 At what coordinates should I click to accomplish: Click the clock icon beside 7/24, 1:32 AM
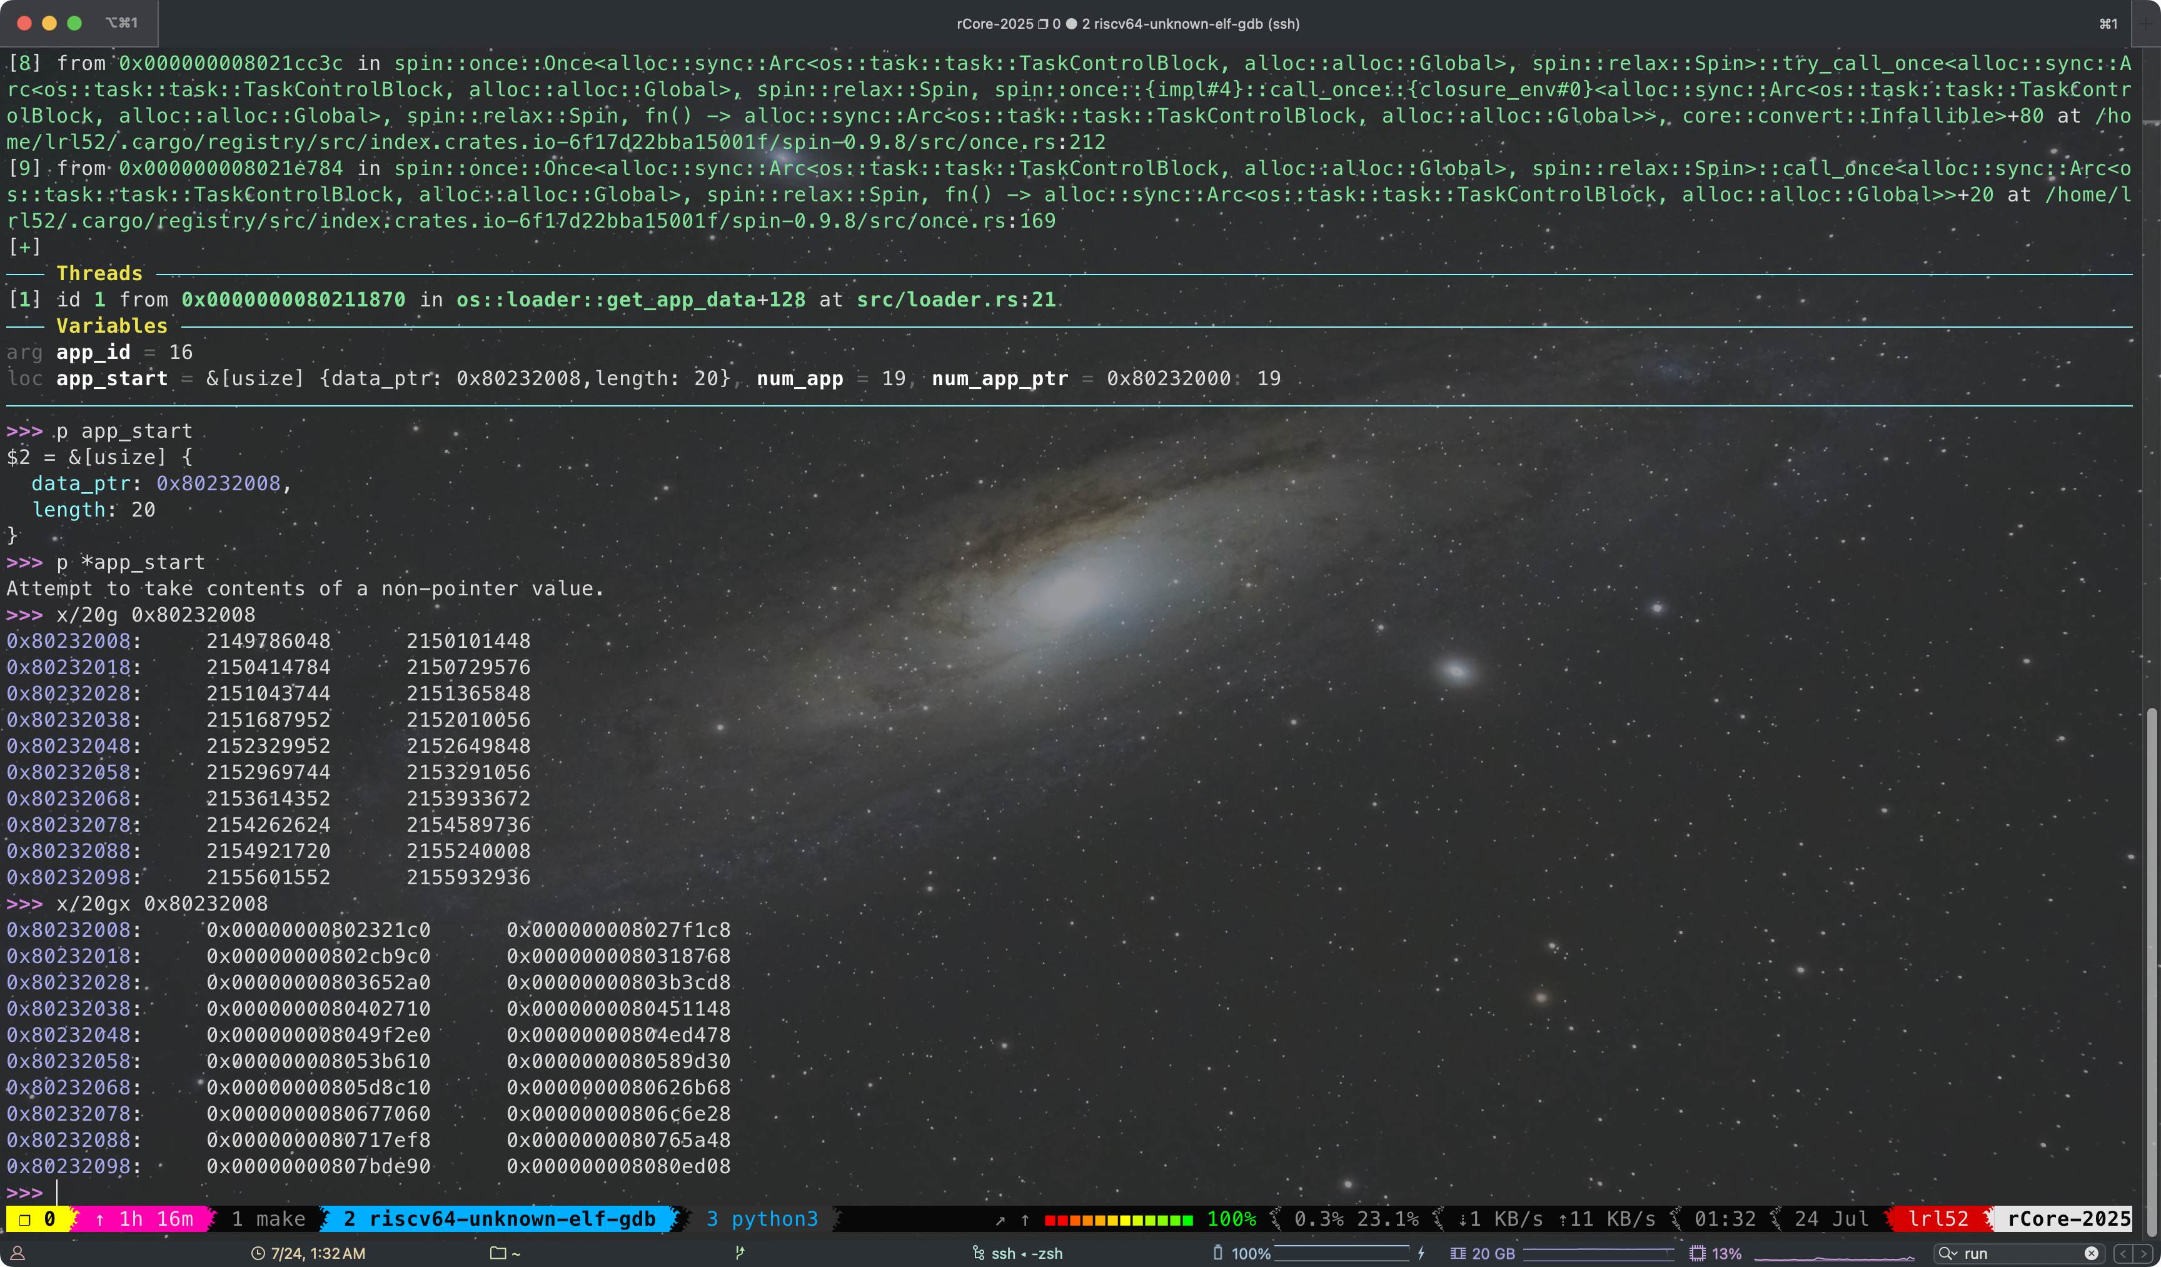pyautogui.click(x=257, y=1253)
